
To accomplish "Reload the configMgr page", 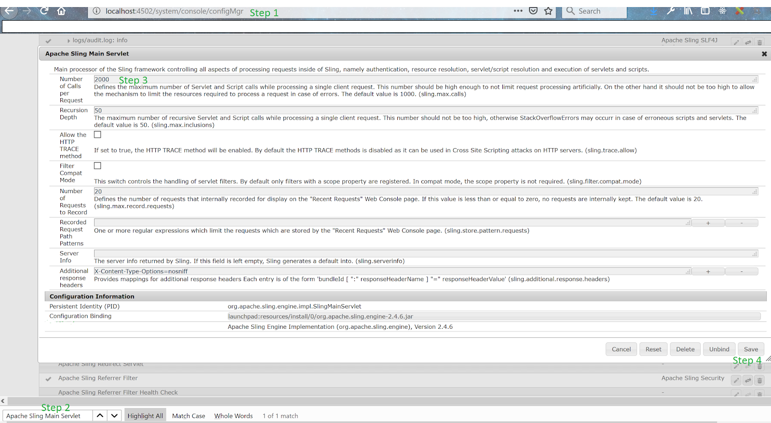I will point(44,11).
